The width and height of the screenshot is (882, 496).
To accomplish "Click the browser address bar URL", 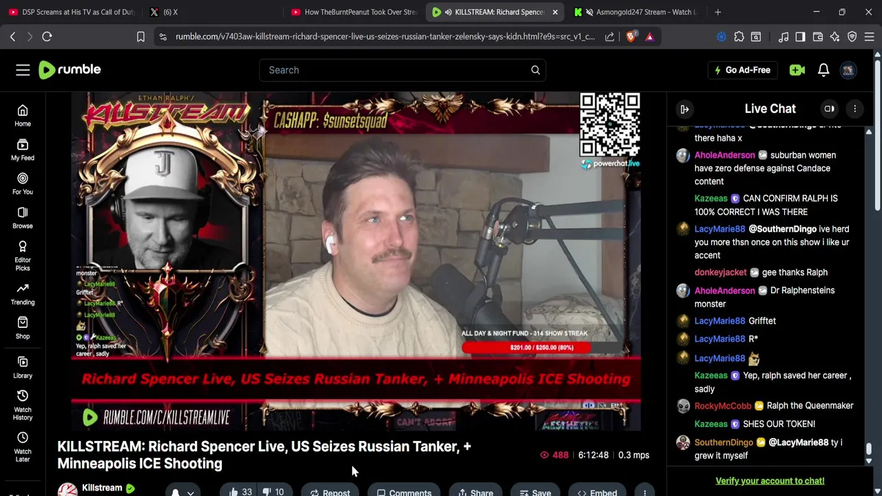I will pyautogui.click(x=384, y=37).
